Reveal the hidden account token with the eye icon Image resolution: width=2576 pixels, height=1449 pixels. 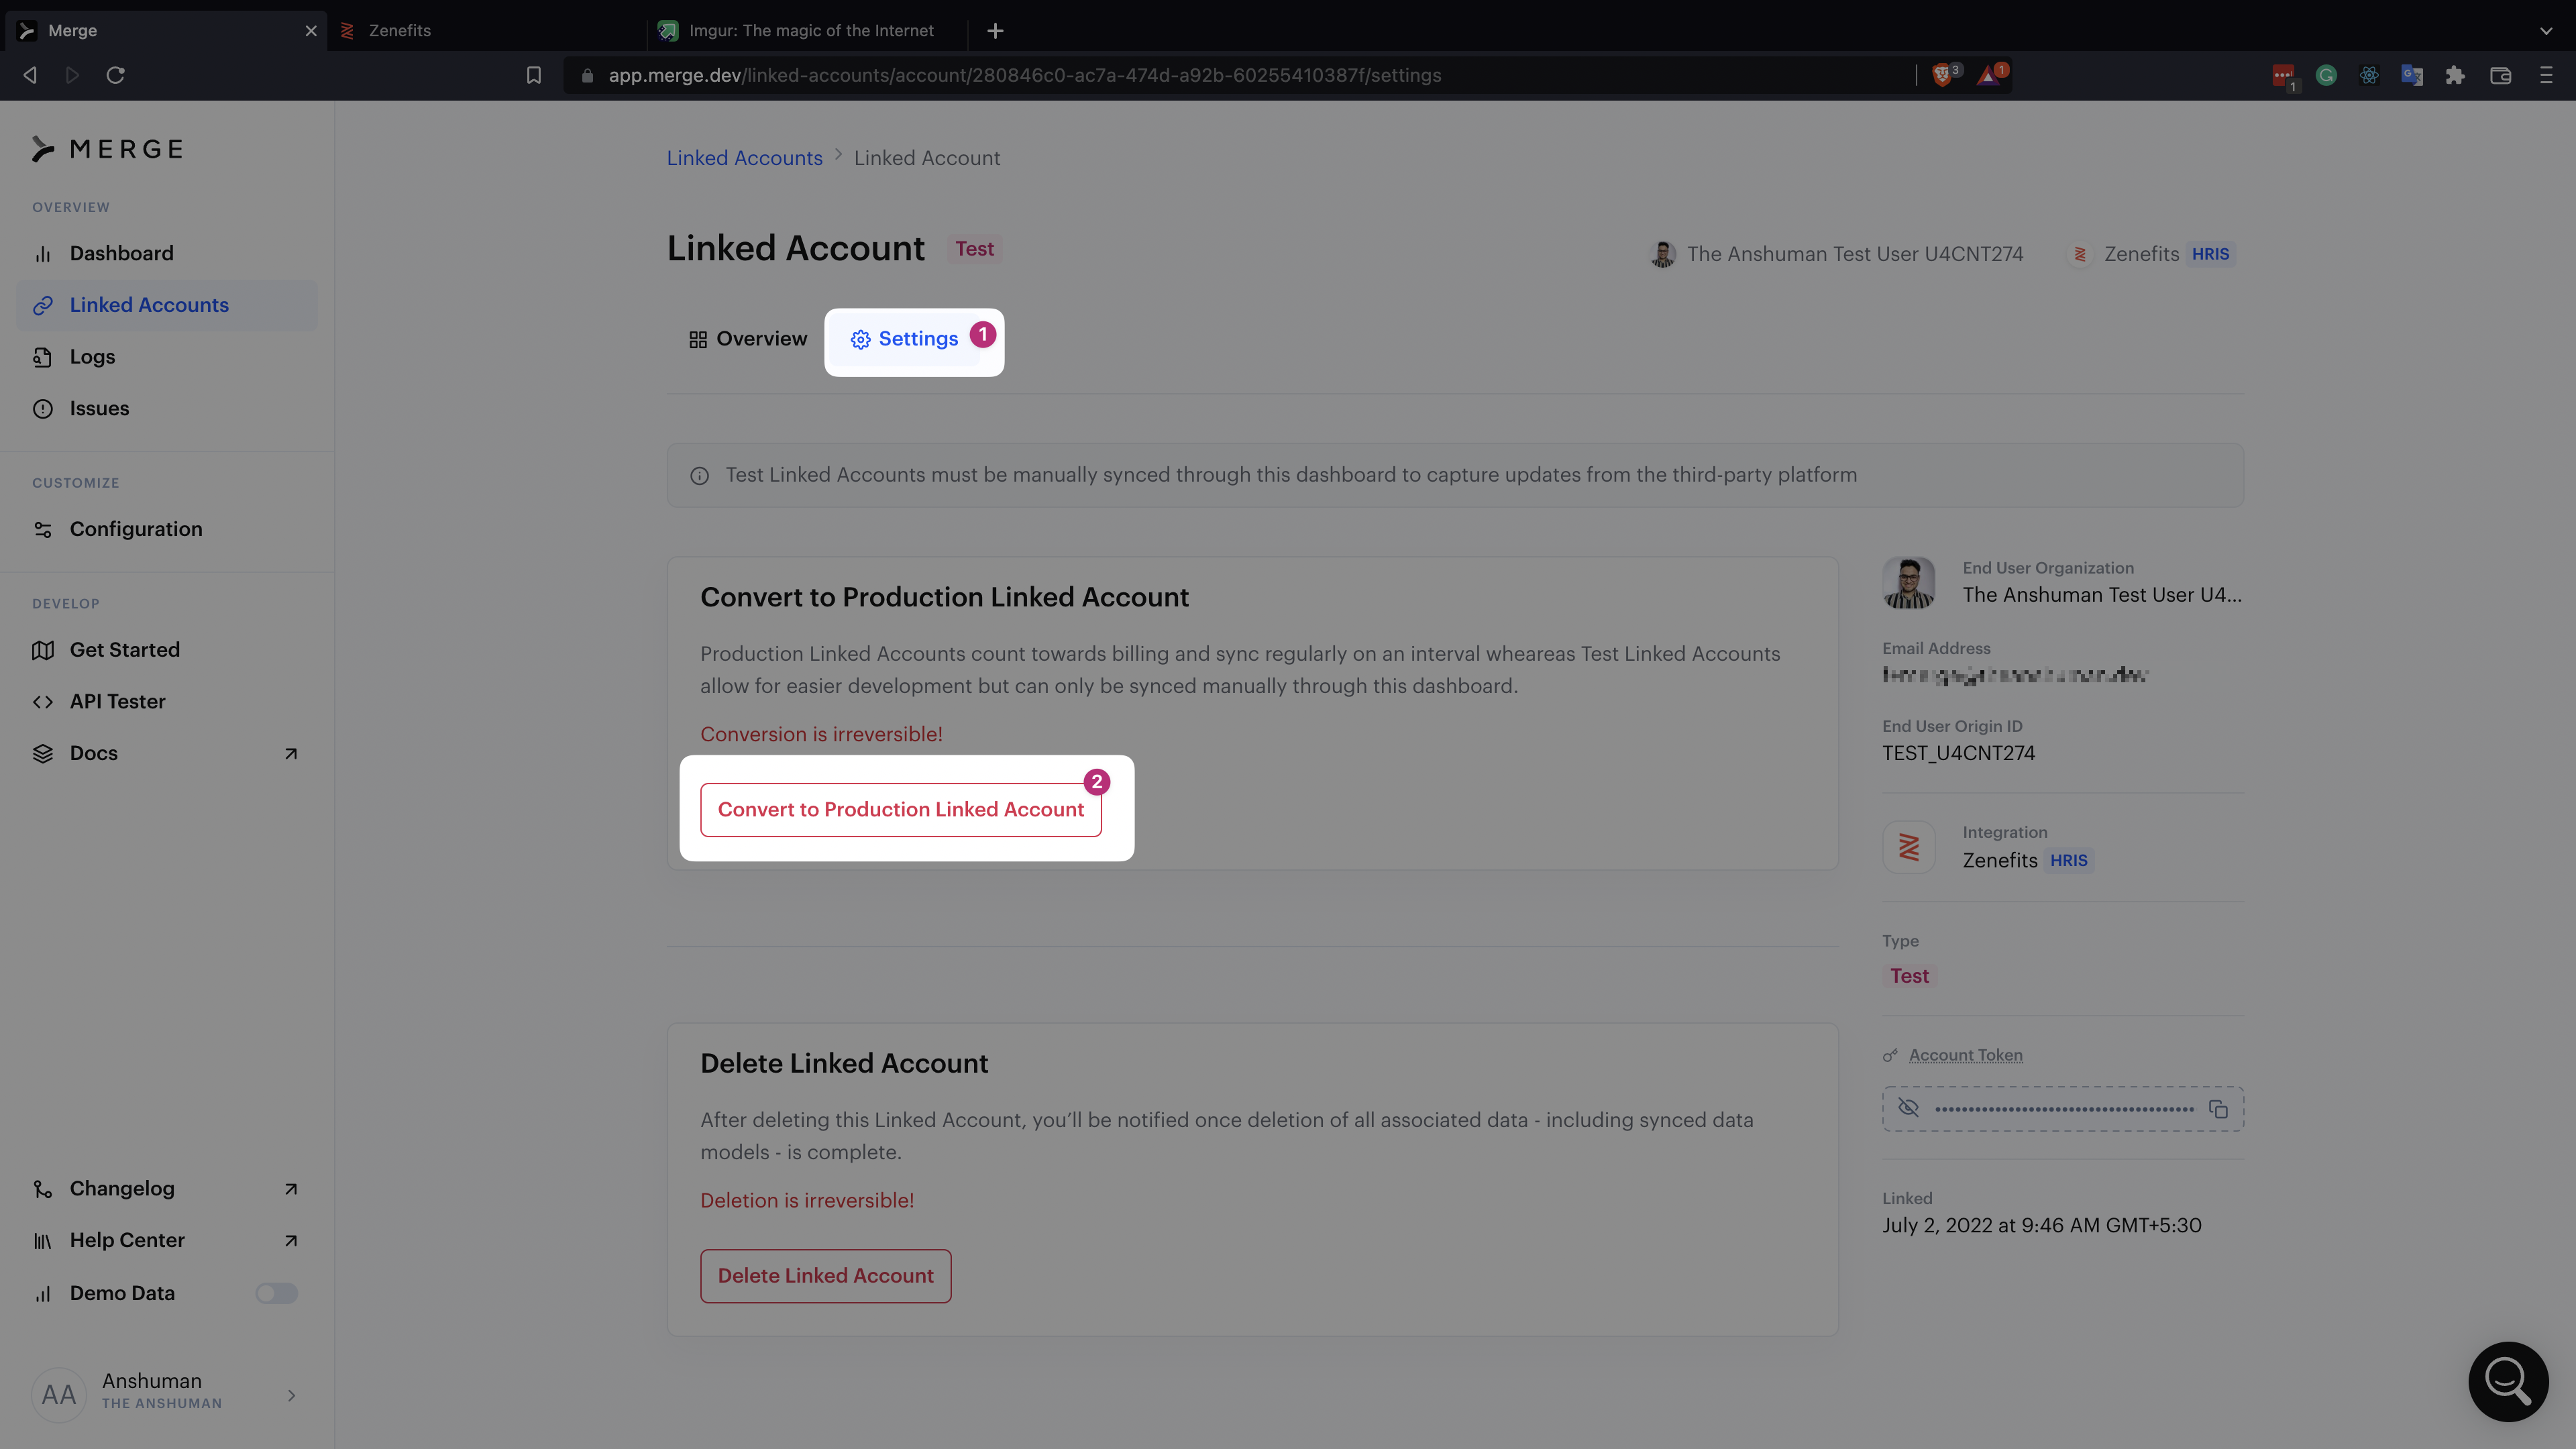coord(1908,1108)
